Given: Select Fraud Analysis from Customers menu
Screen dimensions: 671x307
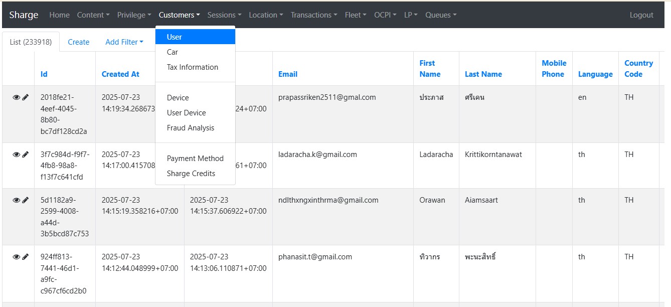Looking at the screenshot, I should (x=190, y=128).
